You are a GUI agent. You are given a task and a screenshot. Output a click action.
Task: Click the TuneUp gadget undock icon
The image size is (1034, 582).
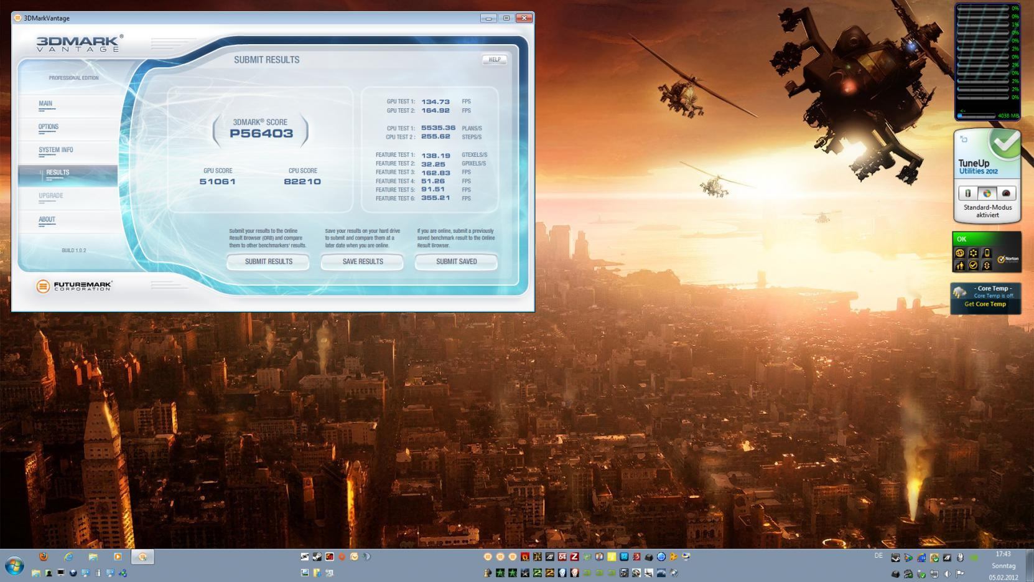964,139
